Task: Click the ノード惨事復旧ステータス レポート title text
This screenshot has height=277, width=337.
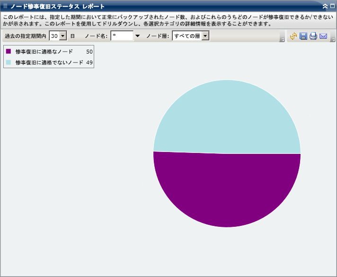Action: click(x=58, y=7)
